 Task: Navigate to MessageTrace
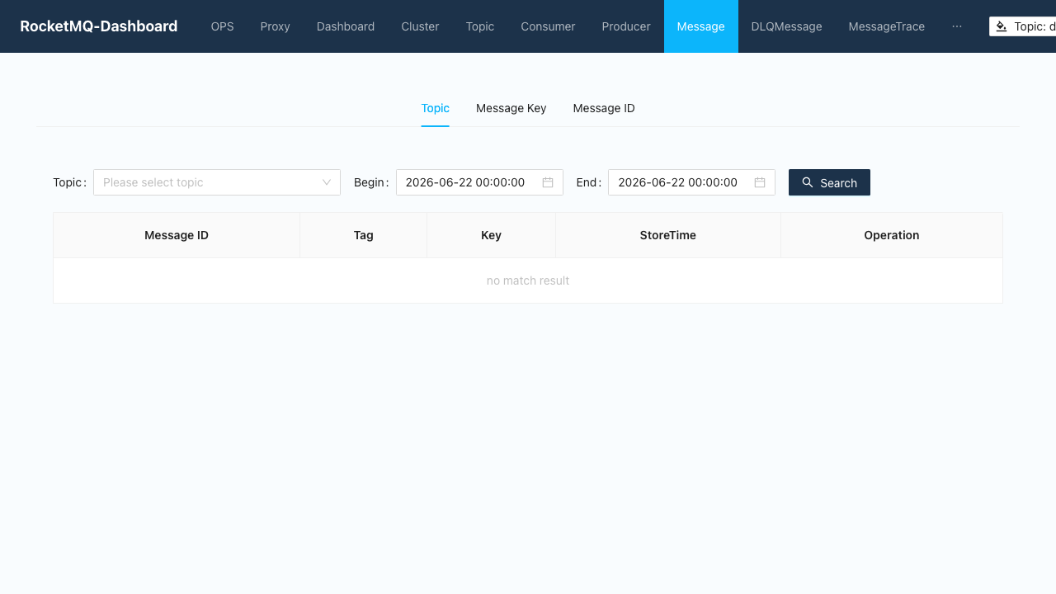pyautogui.click(x=886, y=26)
